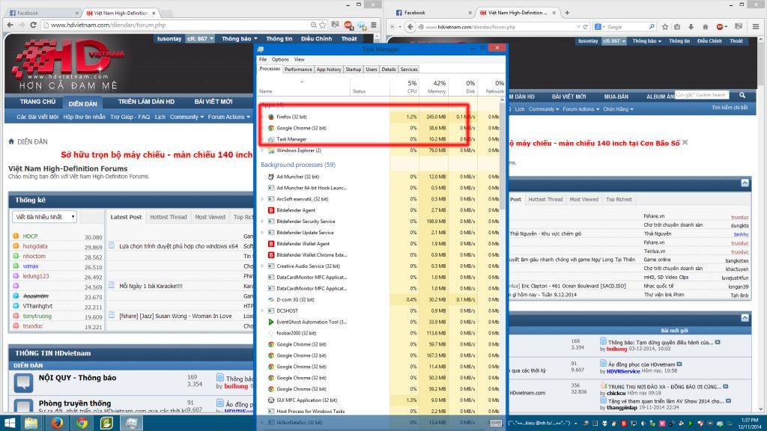767x431 pixels.
Task: Click Tìm kiếm chi tiết in Firefox
Action: (730, 108)
